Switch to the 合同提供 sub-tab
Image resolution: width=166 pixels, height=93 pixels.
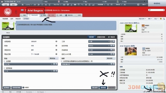tap(26, 19)
